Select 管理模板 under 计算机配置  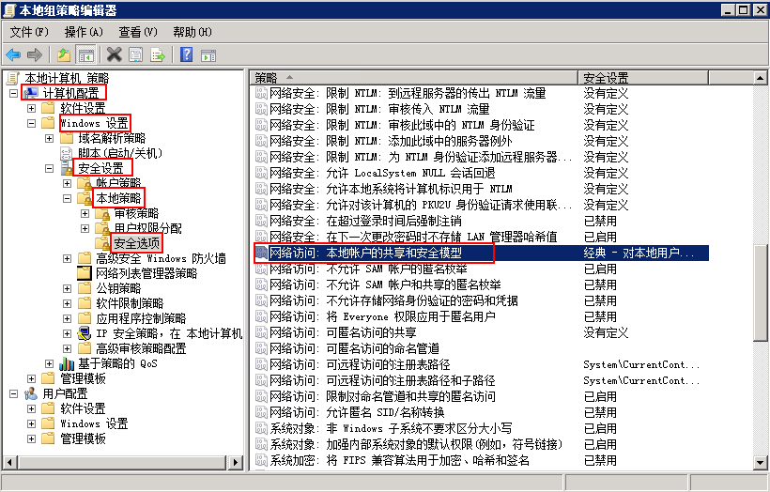pos(83,378)
